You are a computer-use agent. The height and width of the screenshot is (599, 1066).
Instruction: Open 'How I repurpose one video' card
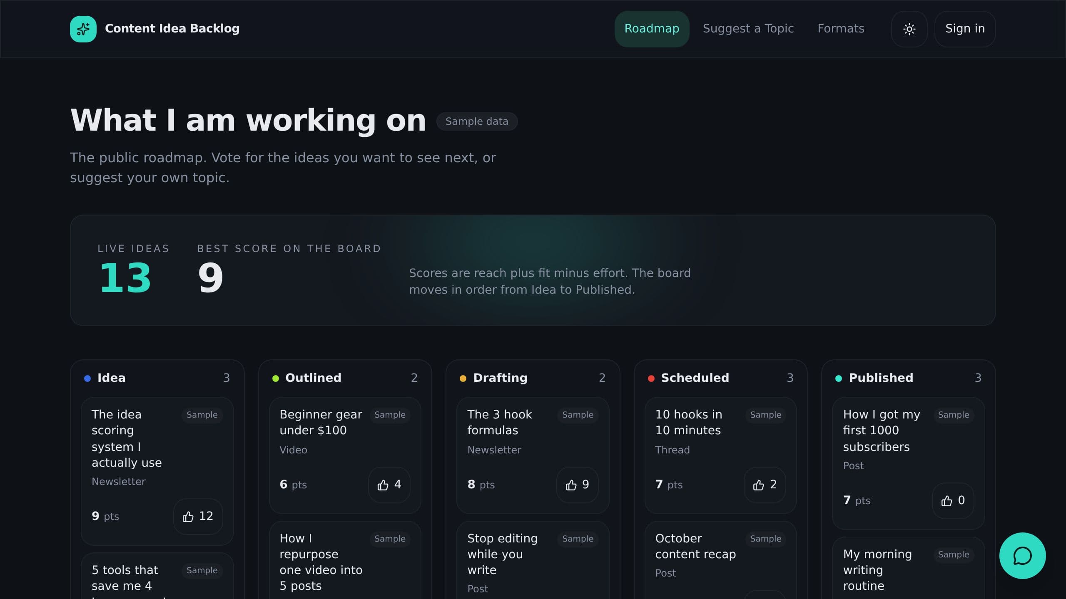345,561
